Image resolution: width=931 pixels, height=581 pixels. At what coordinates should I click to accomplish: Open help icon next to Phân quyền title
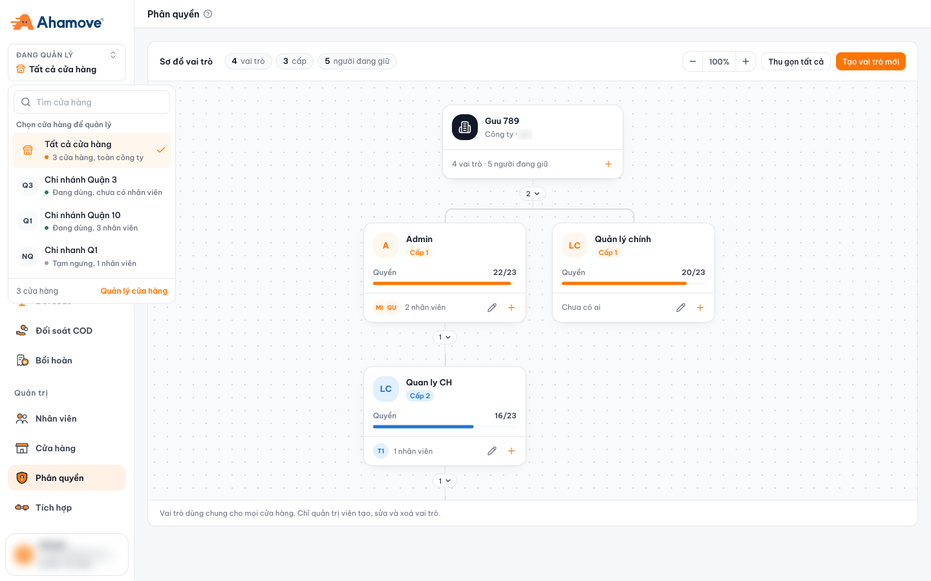(208, 14)
